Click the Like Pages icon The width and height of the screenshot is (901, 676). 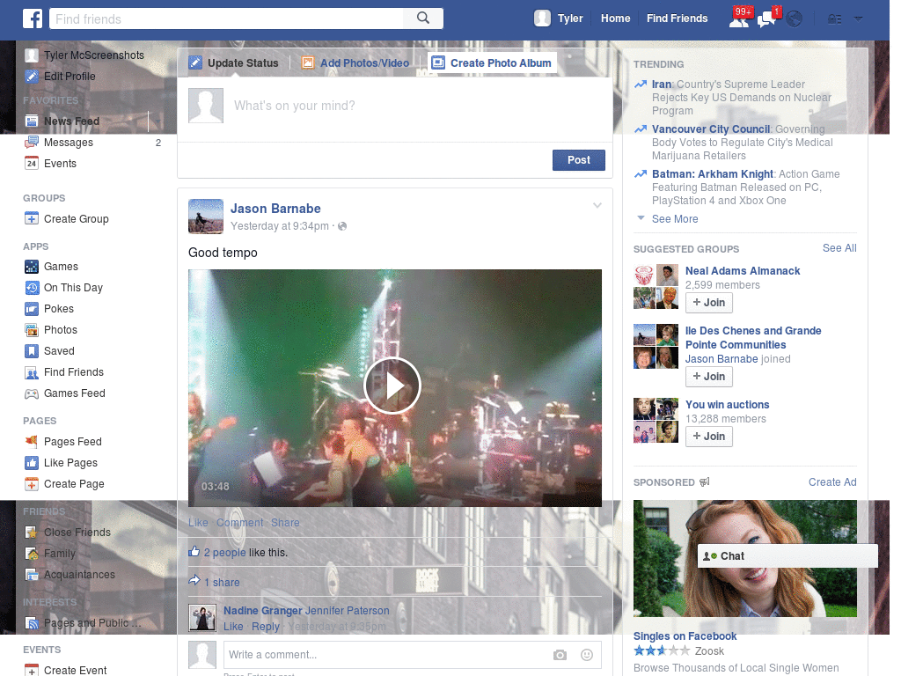pyautogui.click(x=32, y=463)
